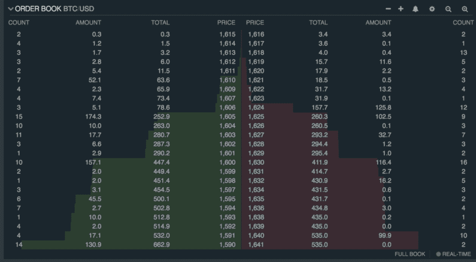This screenshot has width=476, height=262.
Task: Pick ask price 1,630
Action: 256,163
